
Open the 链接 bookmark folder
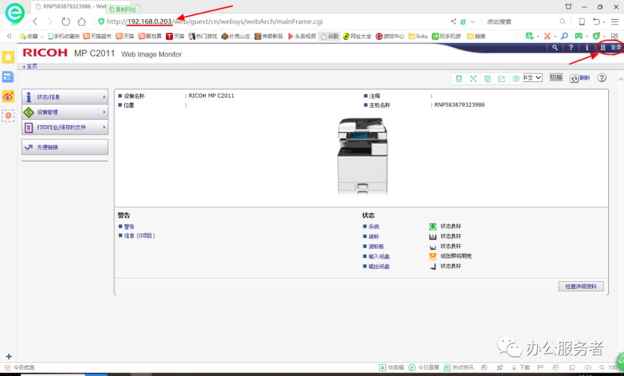pos(476,36)
